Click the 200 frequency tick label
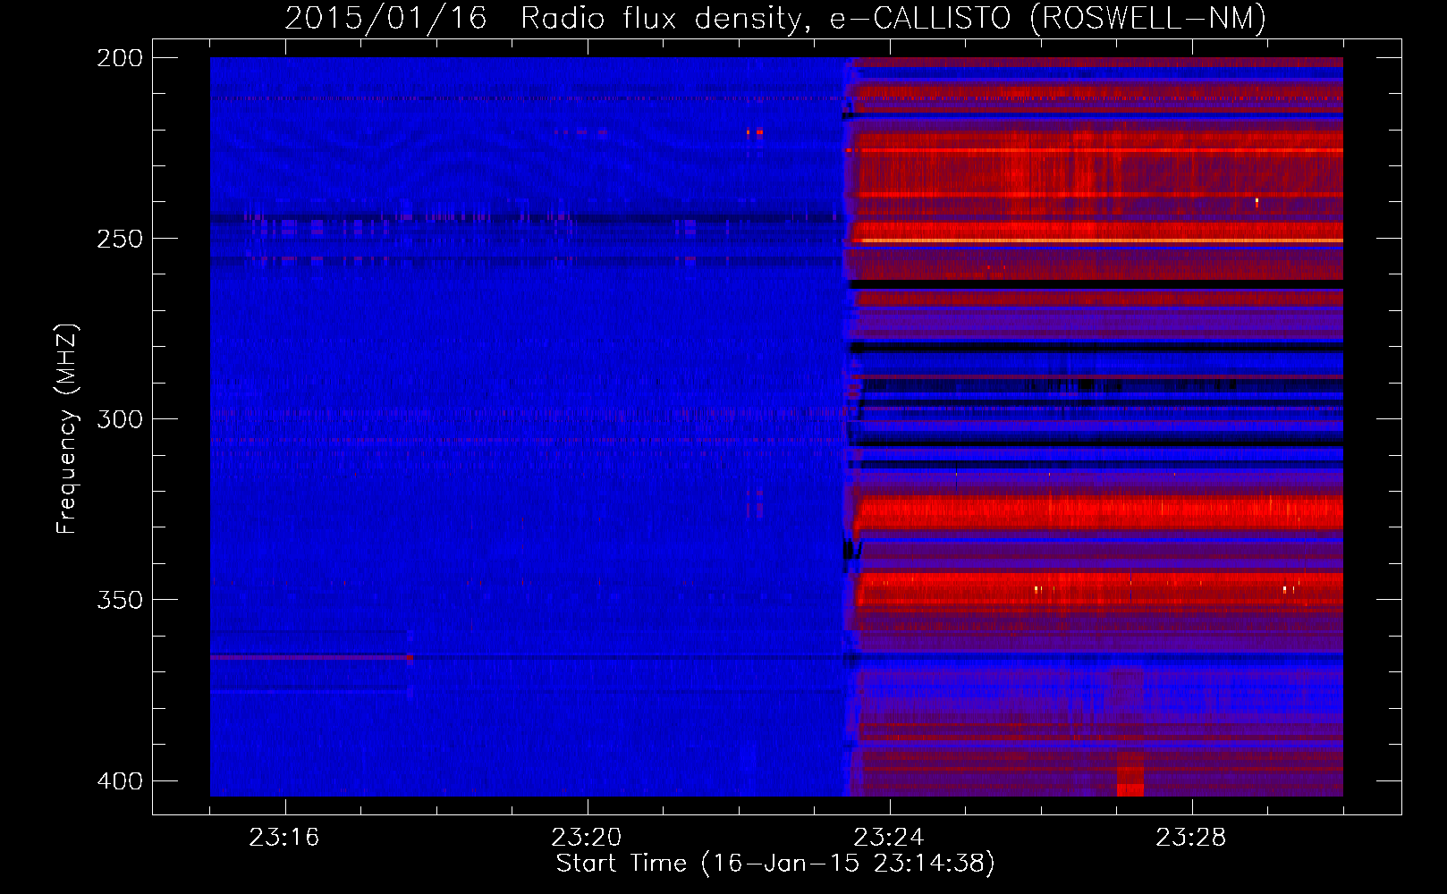 click(x=120, y=58)
